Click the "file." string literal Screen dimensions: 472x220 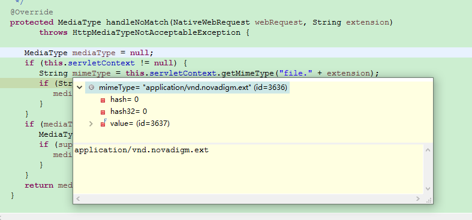(x=296, y=73)
